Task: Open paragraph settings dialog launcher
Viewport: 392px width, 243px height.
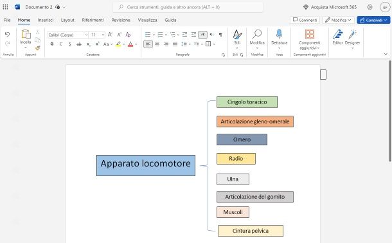Action: click(223, 55)
